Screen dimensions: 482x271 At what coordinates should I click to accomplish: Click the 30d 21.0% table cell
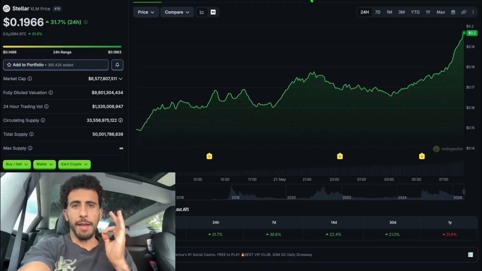392,234
